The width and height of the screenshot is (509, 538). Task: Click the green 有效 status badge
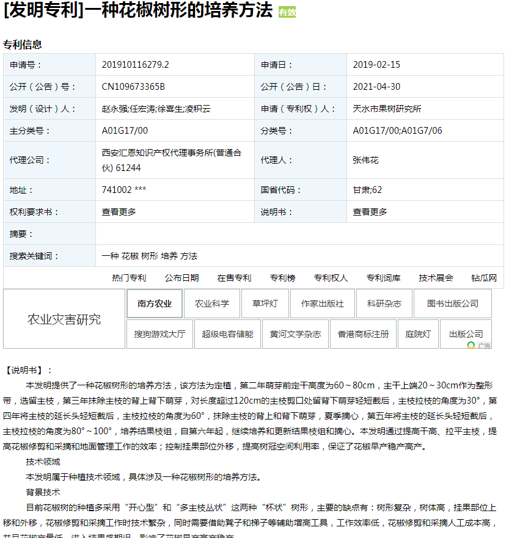tap(287, 12)
